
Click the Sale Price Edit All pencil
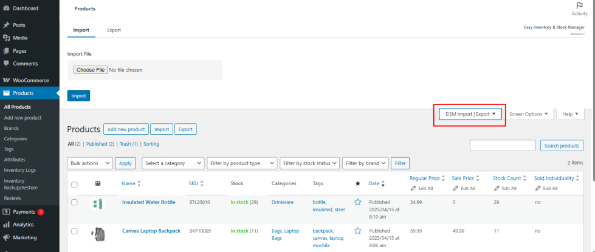coord(455,188)
